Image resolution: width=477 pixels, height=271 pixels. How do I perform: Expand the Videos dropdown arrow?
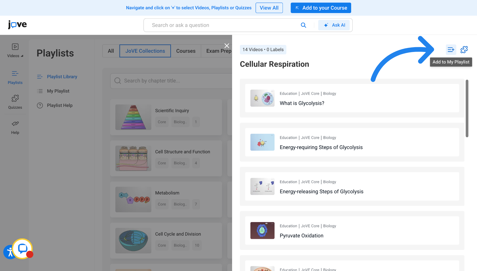(22, 56)
